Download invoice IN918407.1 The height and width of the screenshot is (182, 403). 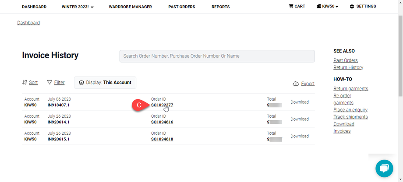(x=300, y=102)
